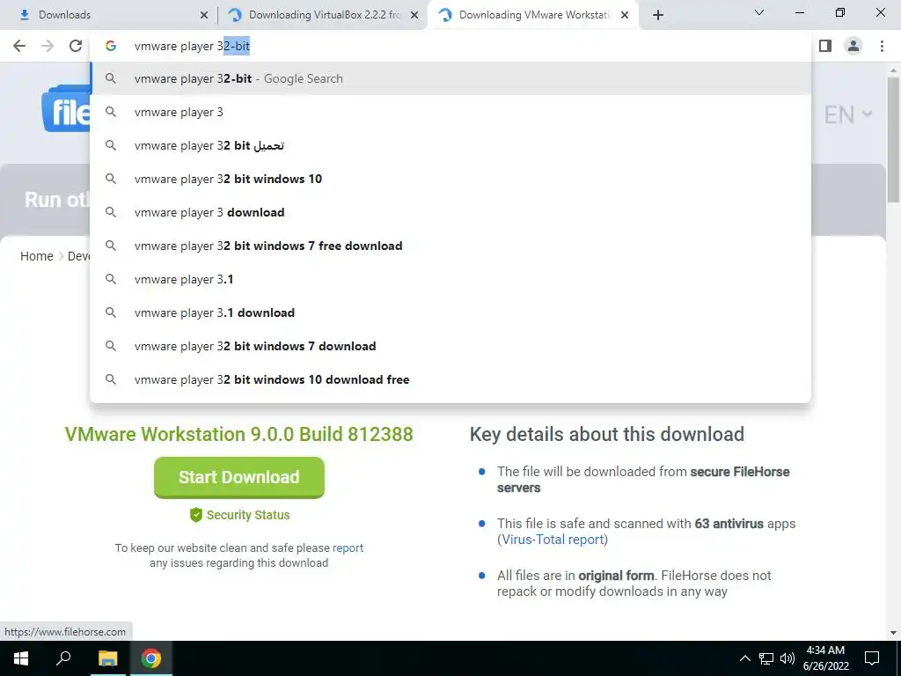901x676 pixels.
Task: Close the Downloads tab
Action: pos(204,15)
